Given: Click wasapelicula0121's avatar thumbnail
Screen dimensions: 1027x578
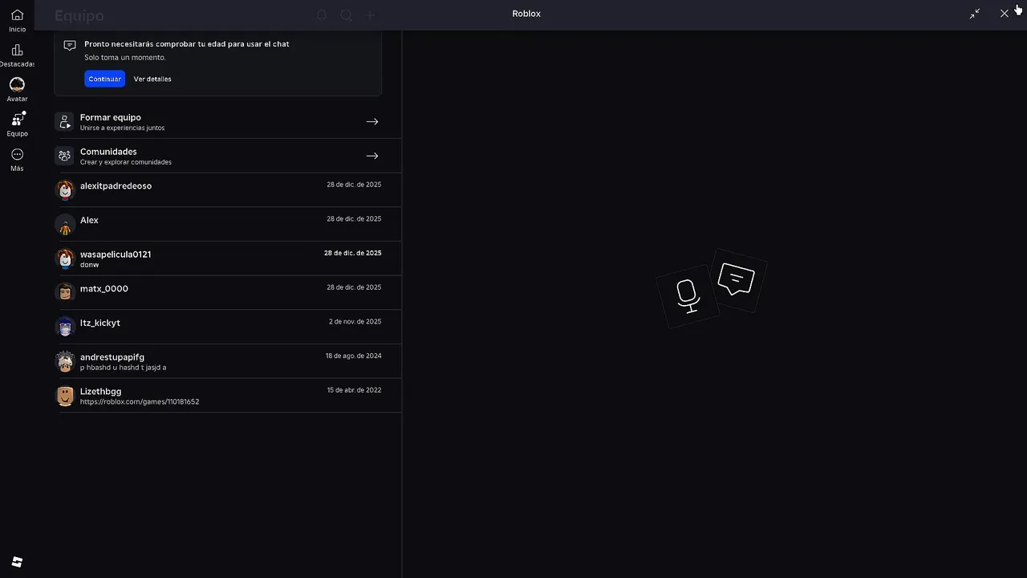Looking at the screenshot, I should coord(65,258).
